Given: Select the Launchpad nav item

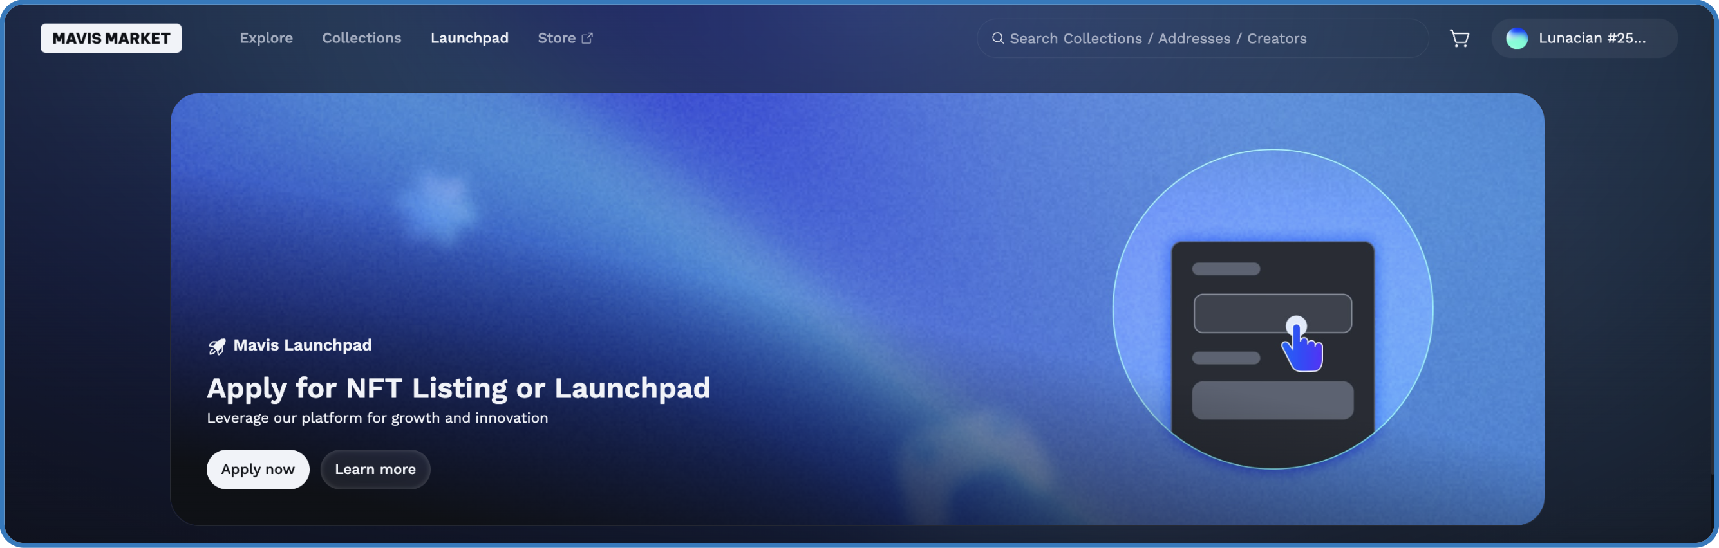Looking at the screenshot, I should click(469, 38).
